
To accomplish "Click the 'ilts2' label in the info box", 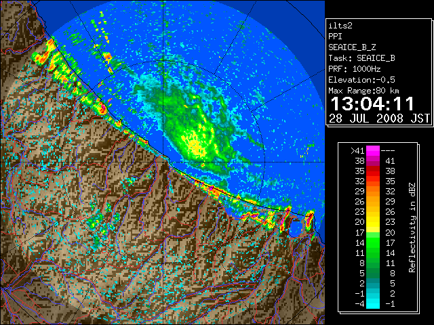I will [x=340, y=26].
